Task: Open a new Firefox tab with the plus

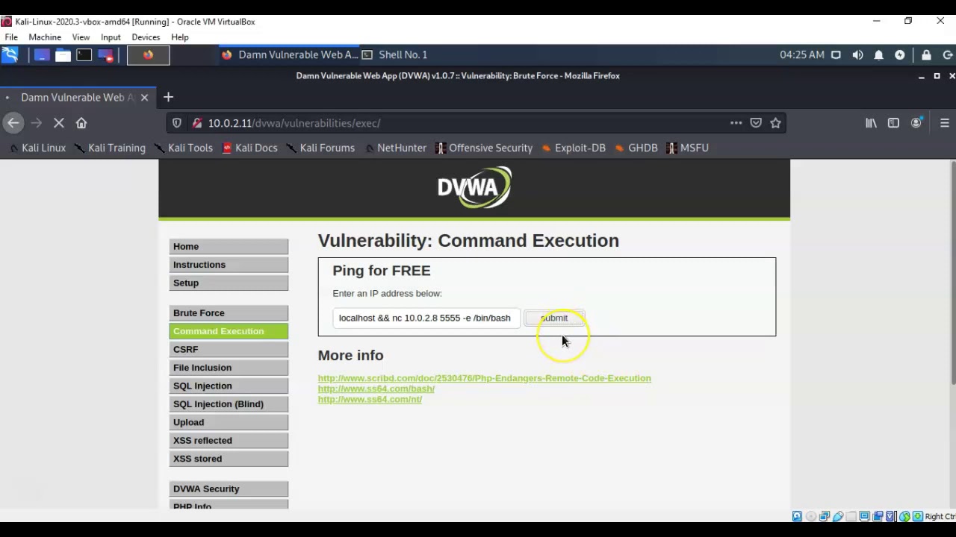Action: [x=168, y=97]
